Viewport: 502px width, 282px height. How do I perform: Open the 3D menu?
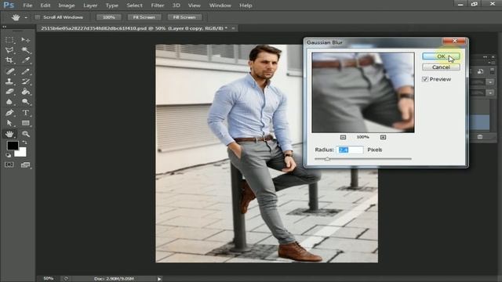(176, 5)
